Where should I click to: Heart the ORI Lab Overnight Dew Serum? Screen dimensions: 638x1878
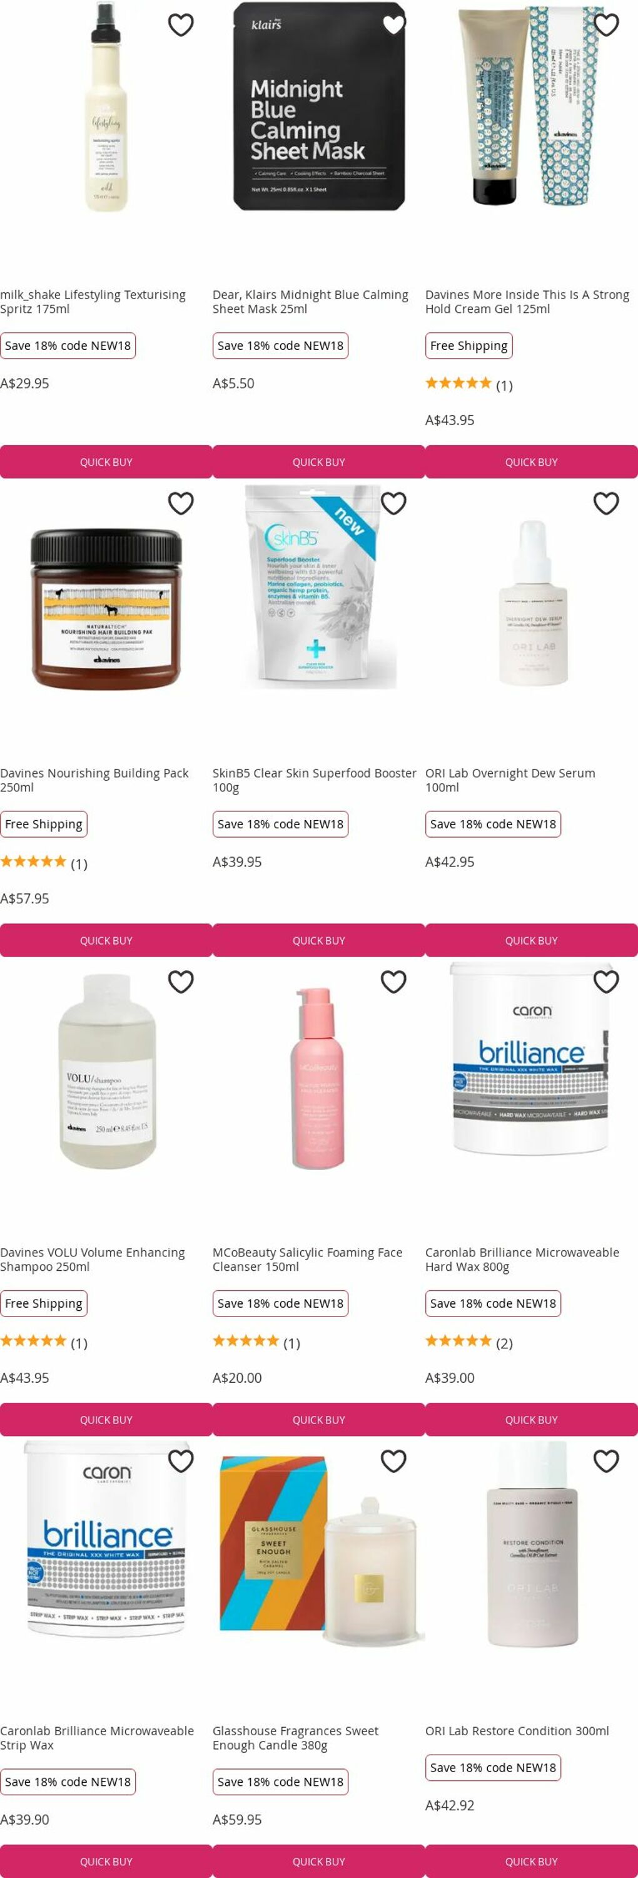point(606,503)
